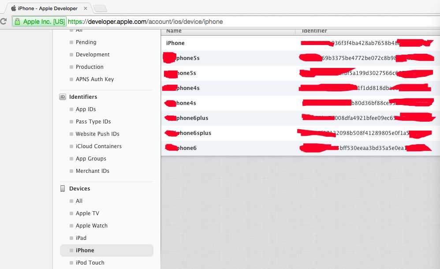Viewport: 440px width, 269px height.
Task: Select the device row ending phone6
Action: [300, 148]
